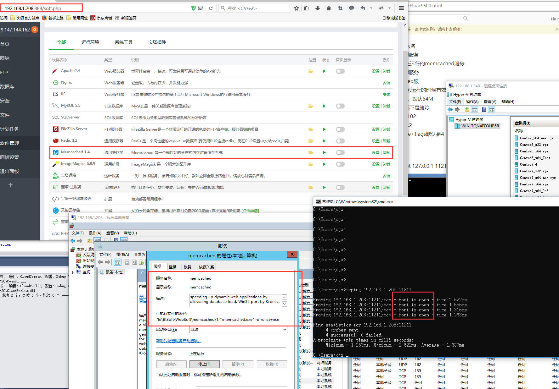Viewport: 559px width, 389px height.
Task: Open Apache2.4 install folder icon
Action: point(311,71)
